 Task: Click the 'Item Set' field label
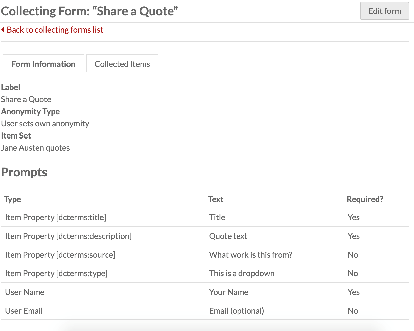pos(16,136)
